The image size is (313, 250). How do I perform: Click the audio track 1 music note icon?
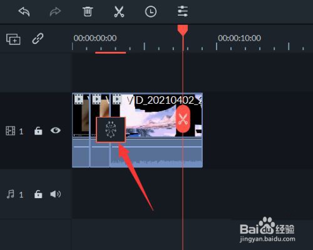click(11, 194)
